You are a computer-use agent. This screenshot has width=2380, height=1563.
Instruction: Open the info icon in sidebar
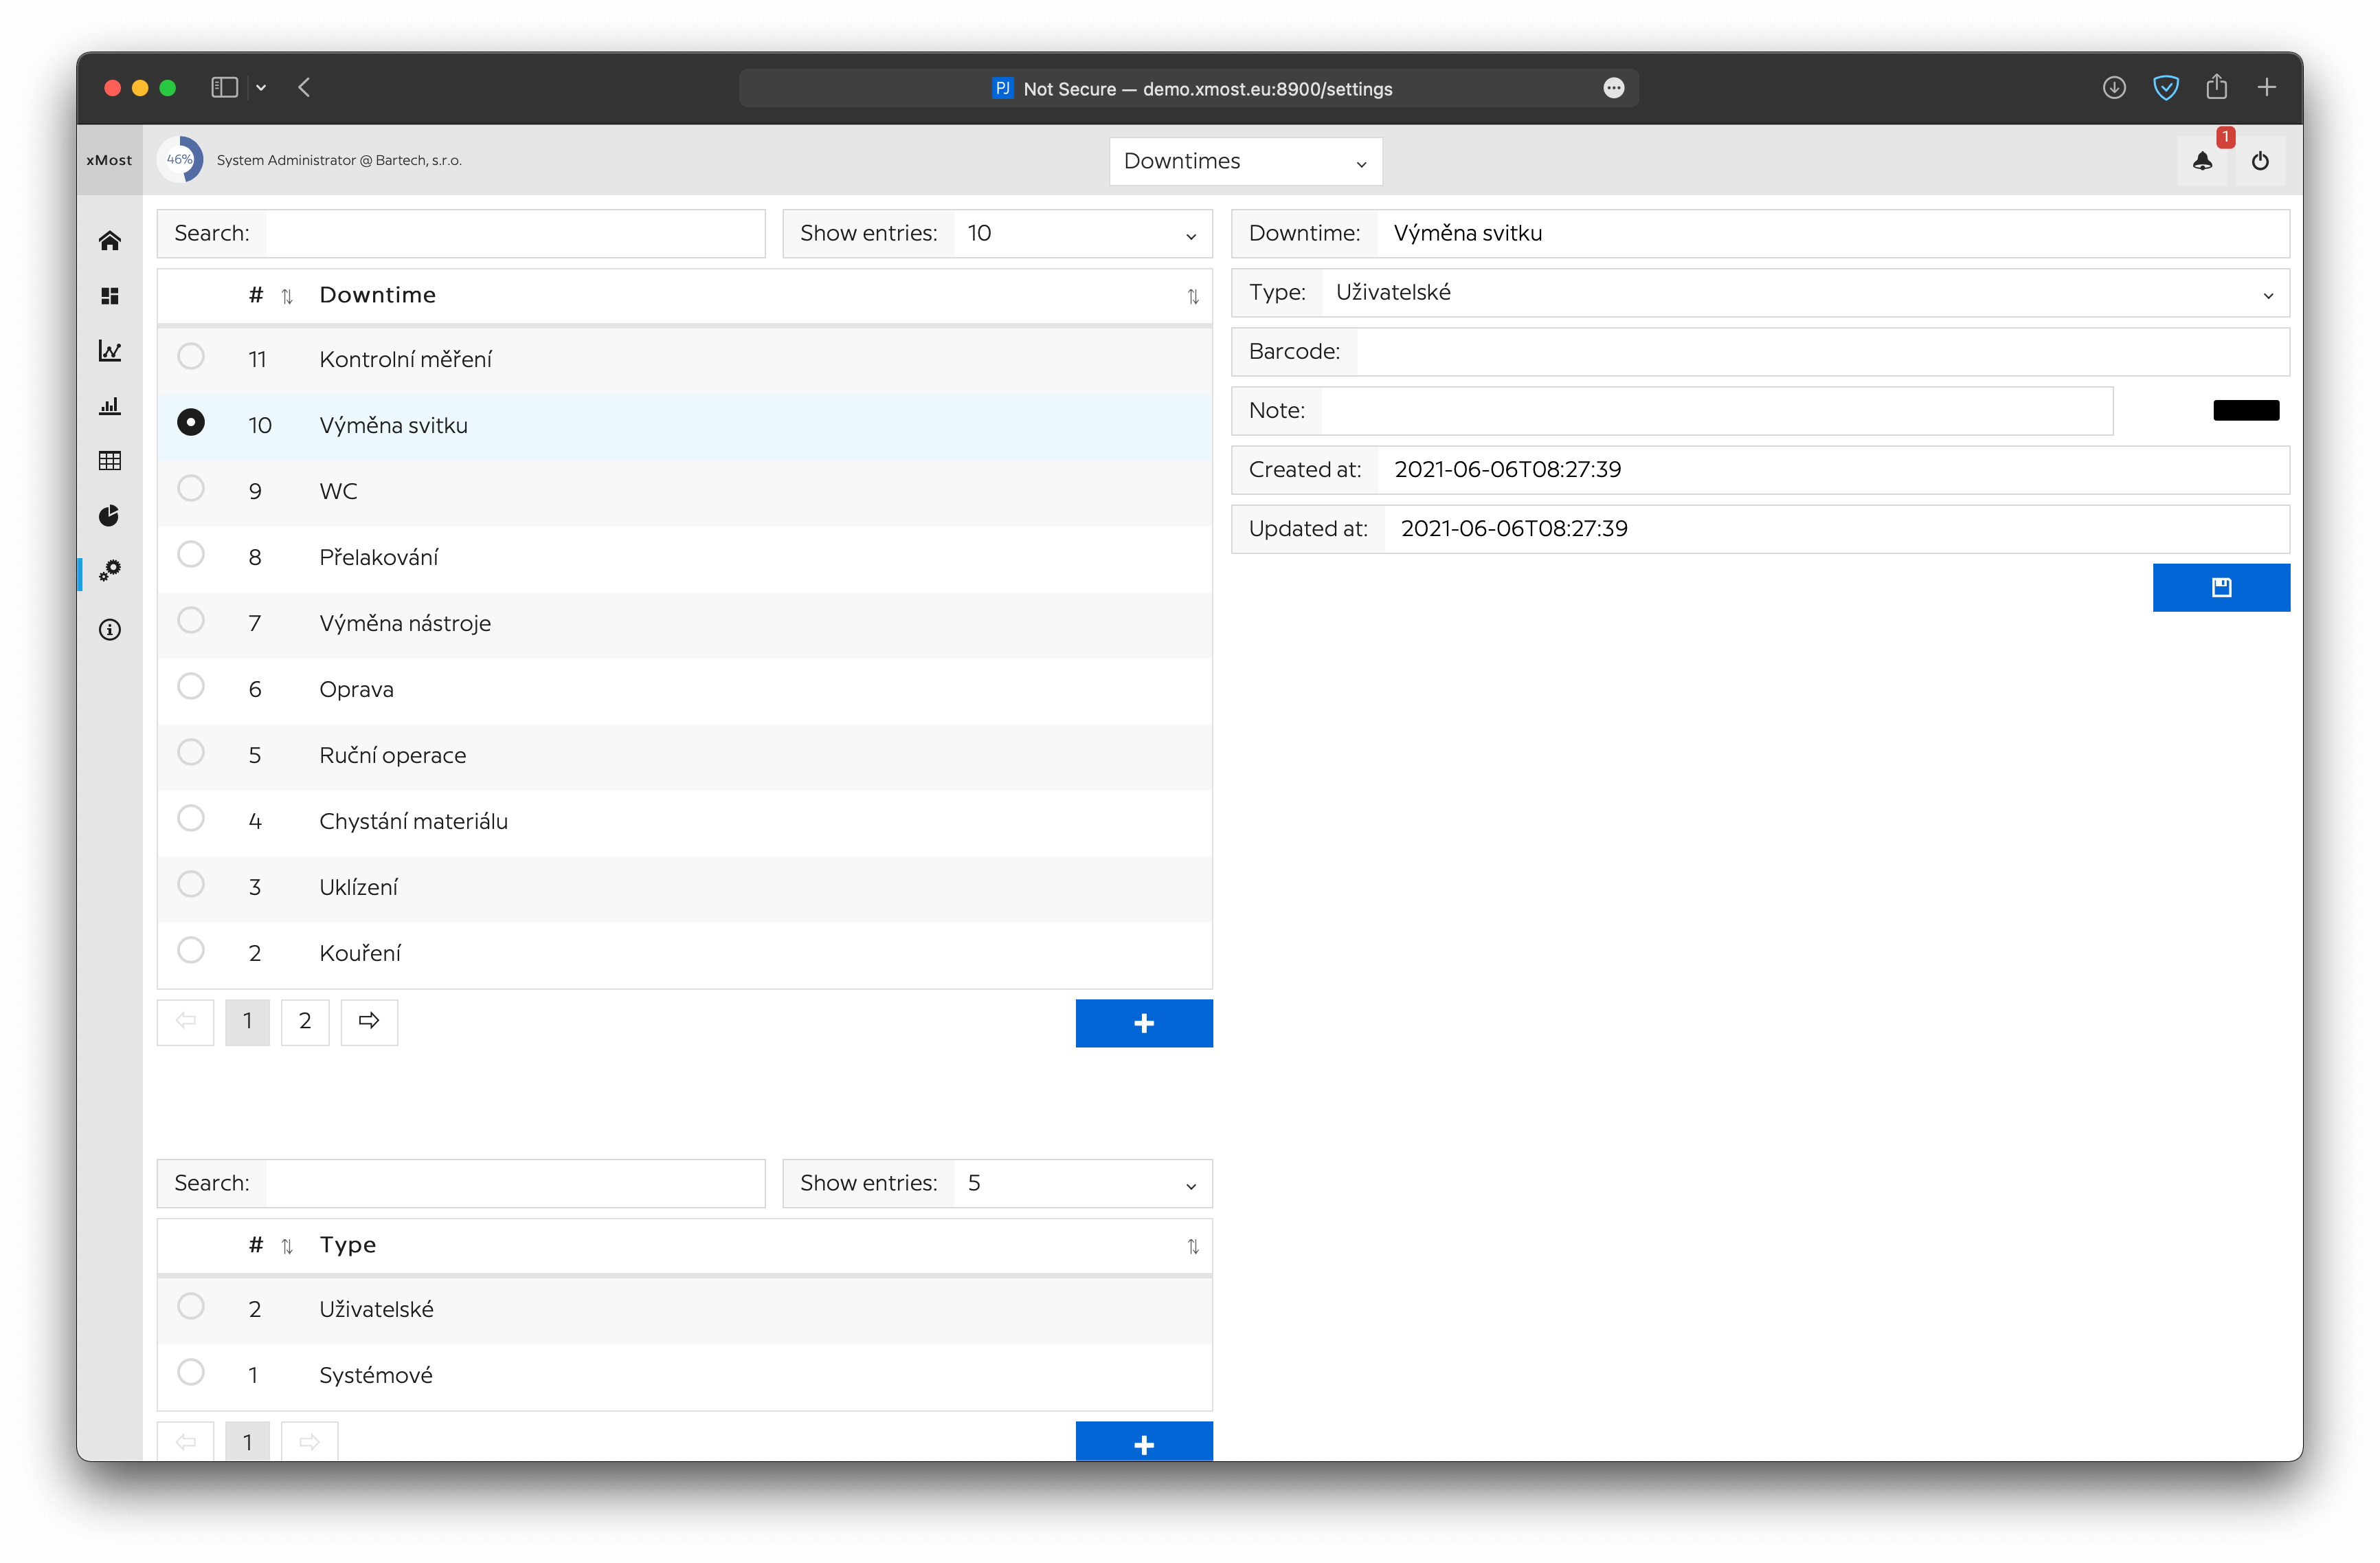pyautogui.click(x=110, y=630)
